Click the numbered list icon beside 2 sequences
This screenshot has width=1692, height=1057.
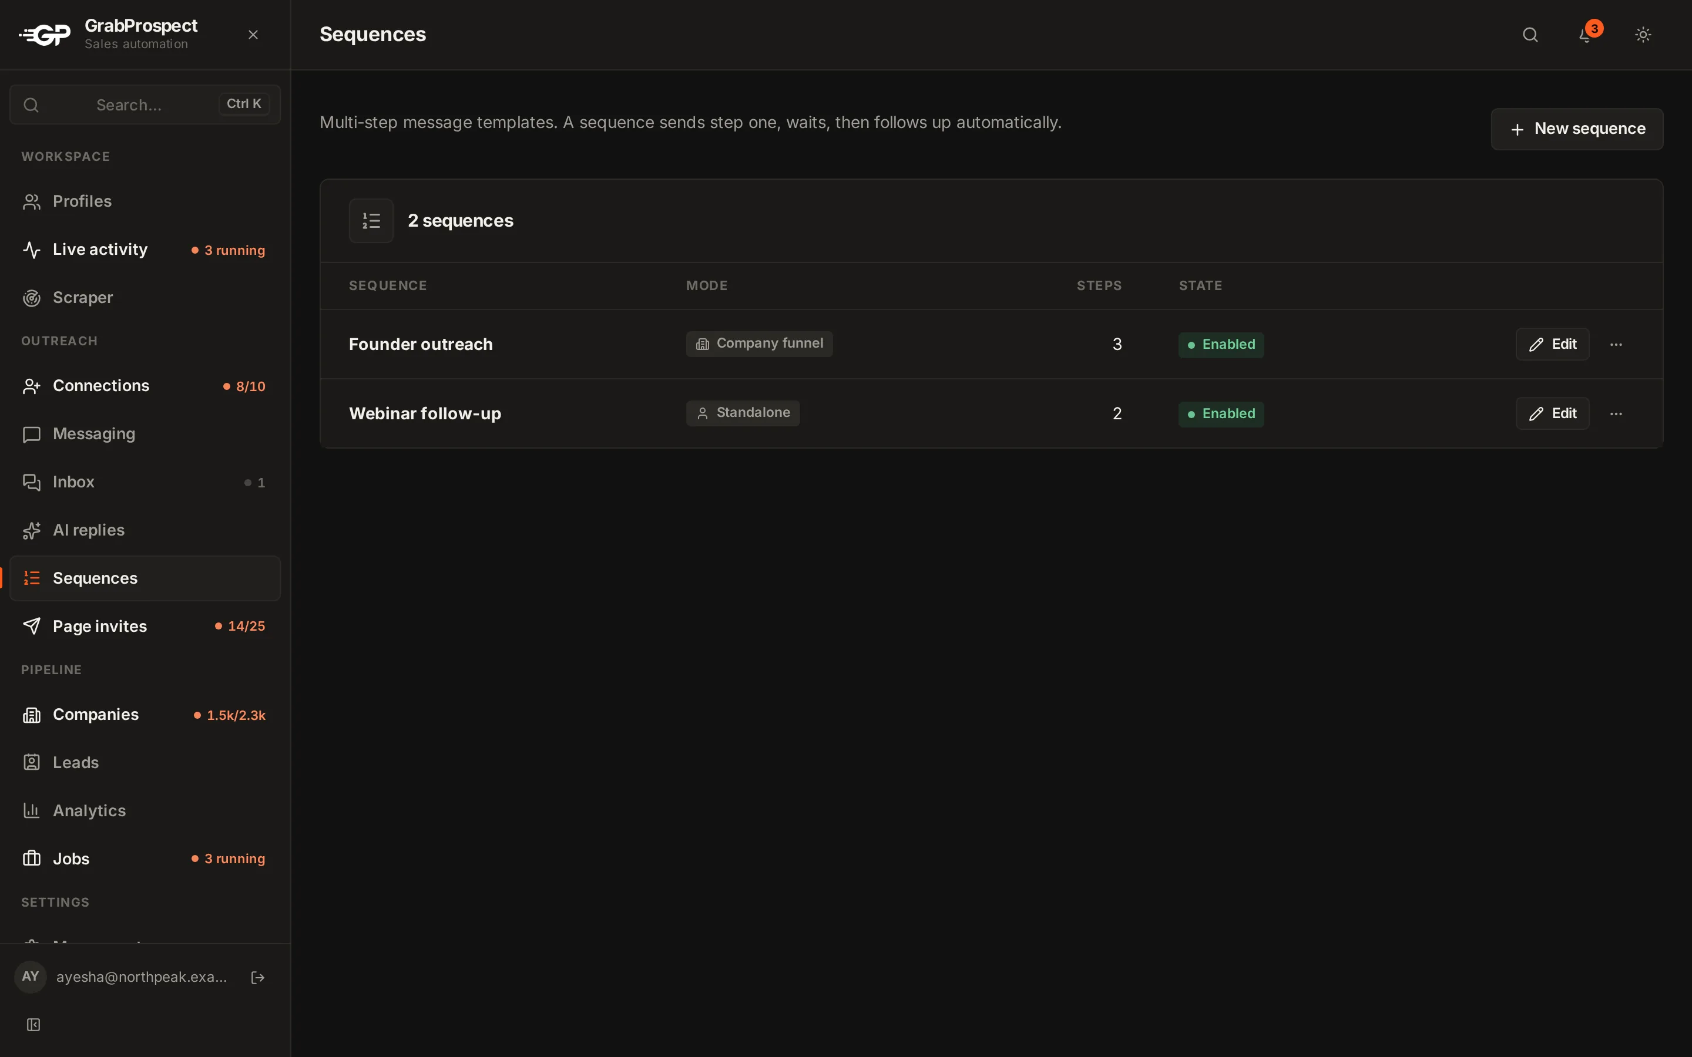[x=371, y=221]
